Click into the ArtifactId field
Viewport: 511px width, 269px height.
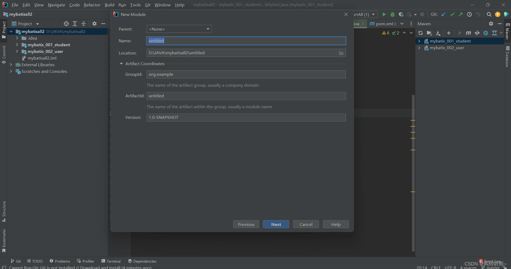pyautogui.click(x=246, y=96)
